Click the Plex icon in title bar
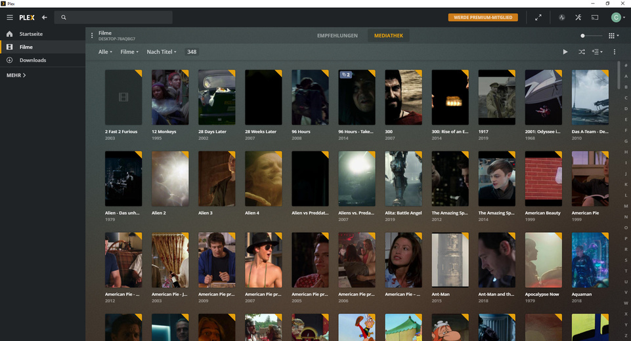 click(3, 3)
